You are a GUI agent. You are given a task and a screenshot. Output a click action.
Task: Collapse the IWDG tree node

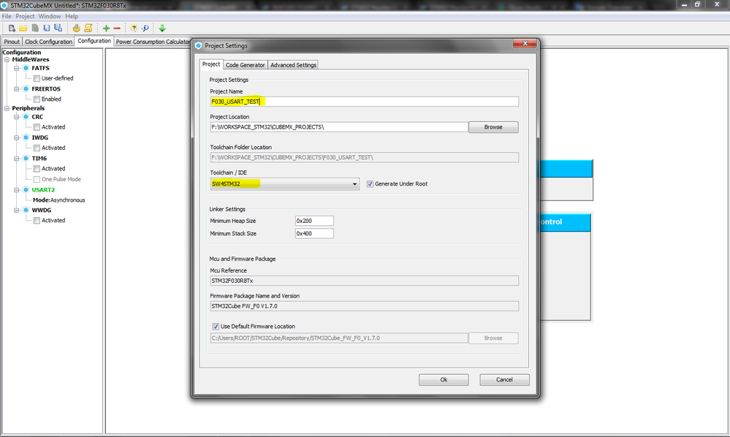[x=16, y=138]
